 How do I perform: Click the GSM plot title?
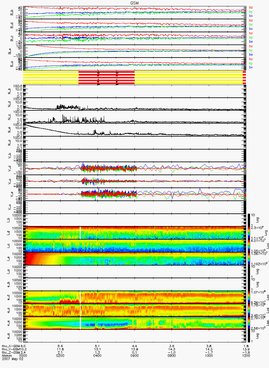134,3
